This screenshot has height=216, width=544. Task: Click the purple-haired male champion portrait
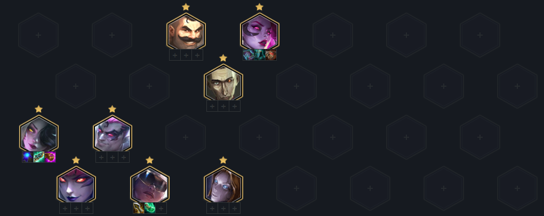click(113, 134)
